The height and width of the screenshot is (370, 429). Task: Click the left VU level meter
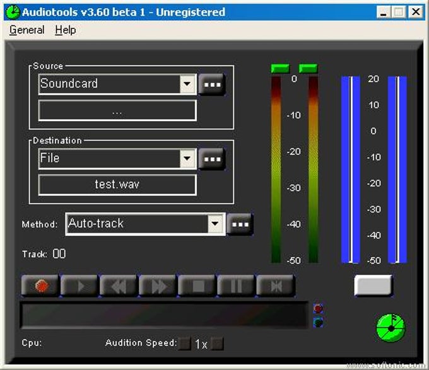click(276, 170)
